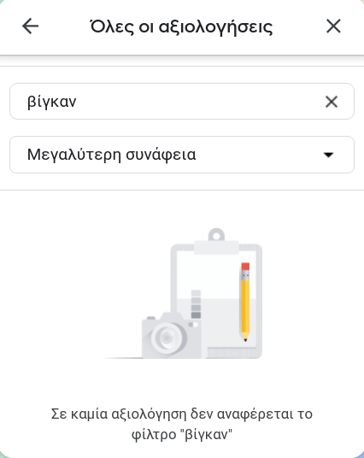Close the Όλες οι αξιολογήσεις panel
Screen dimensions: 364x458
coord(333,26)
